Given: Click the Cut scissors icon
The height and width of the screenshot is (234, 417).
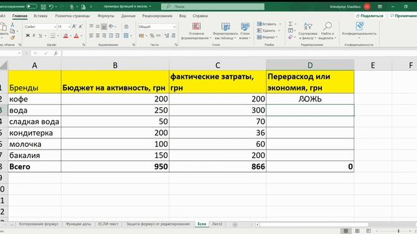Looking at the screenshot, I should click(12, 25).
